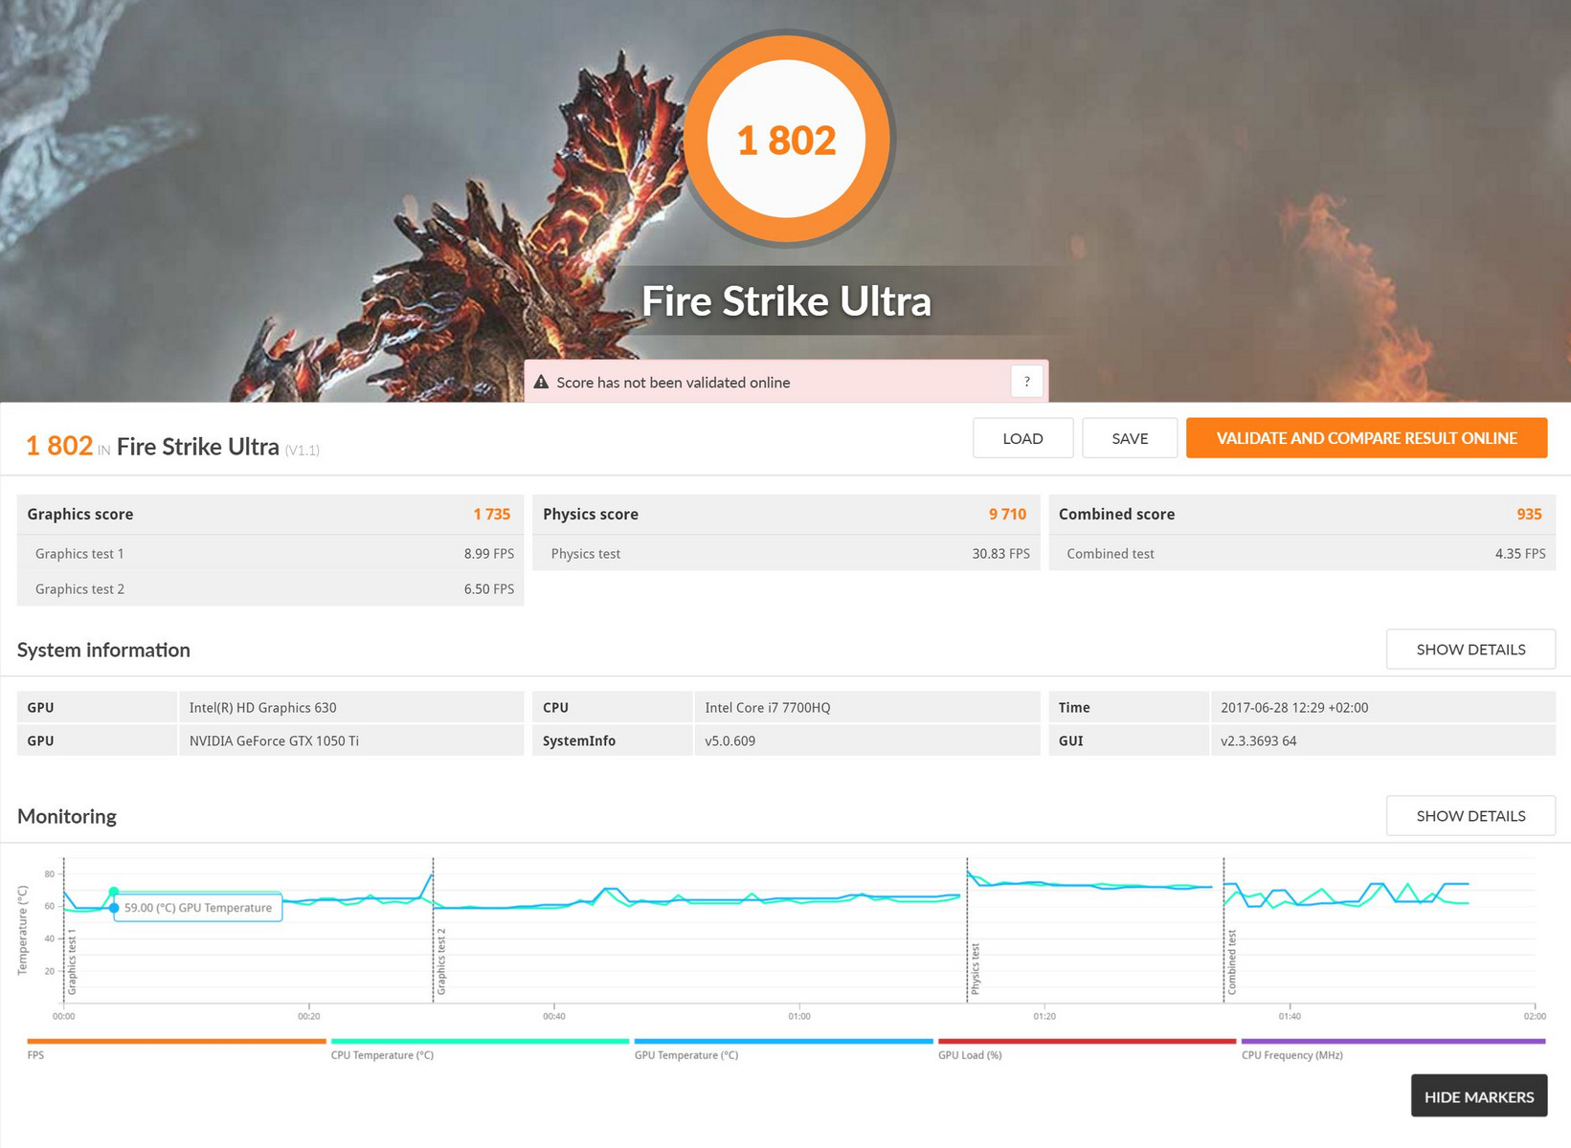Click the Intel Core i7 7700HQ cell
The height and width of the screenshot is (1148, 1571).
point(867,708)
